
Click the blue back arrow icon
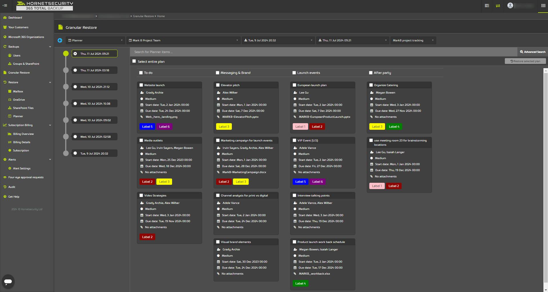(x=60, y=40)
